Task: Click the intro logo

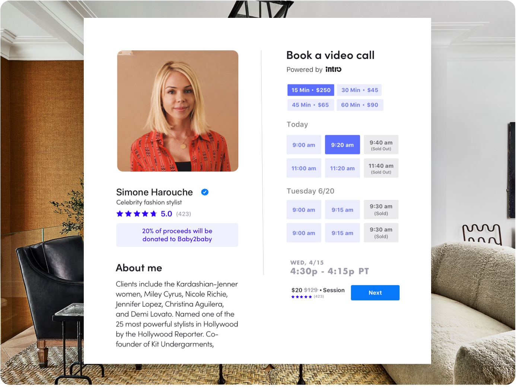Action: tap(333, 69)
